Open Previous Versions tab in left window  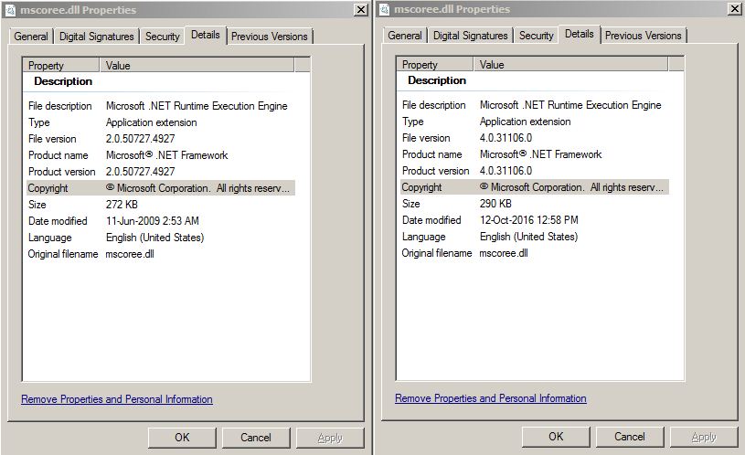click(x=270, y=37)
